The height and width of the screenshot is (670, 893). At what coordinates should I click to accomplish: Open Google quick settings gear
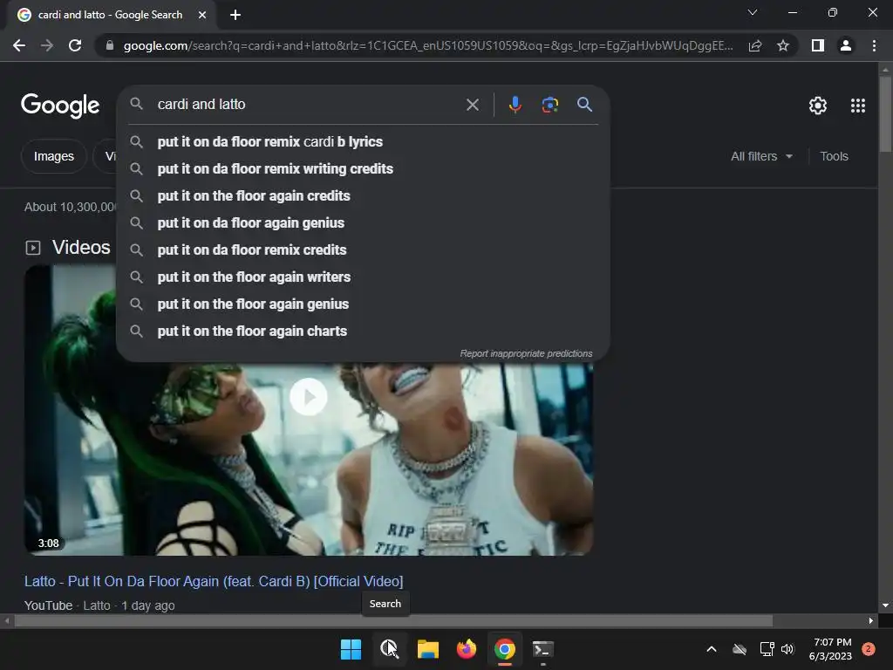pyautogui.click(x=818, y=106)
